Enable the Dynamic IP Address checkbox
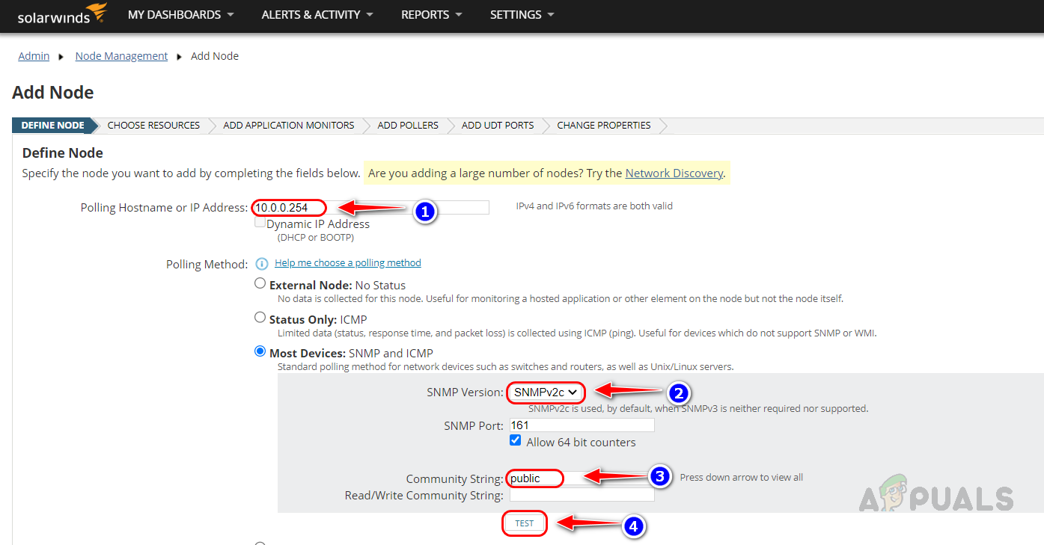The height and width of the screenshot is (545, 1044). [259, 221]
